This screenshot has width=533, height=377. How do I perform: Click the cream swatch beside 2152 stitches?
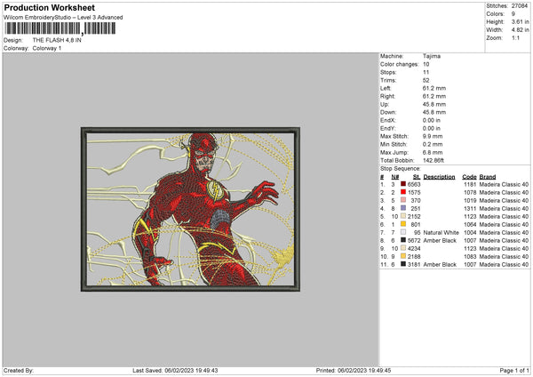pos(403,216)
